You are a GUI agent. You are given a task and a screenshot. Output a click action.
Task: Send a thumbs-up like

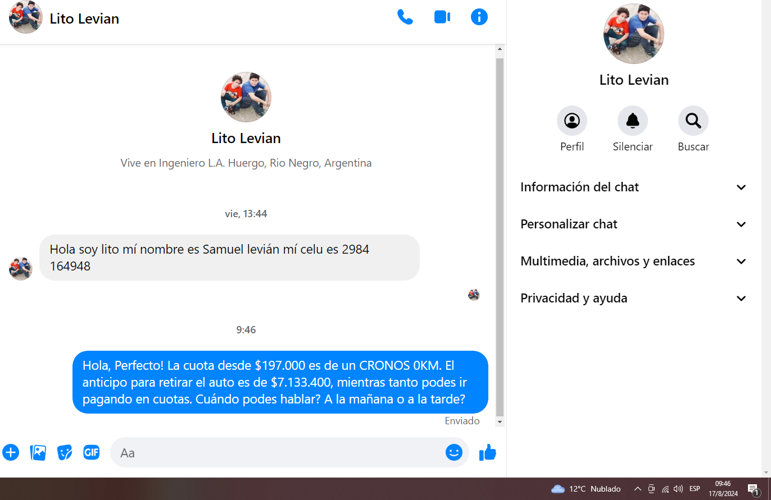point(488,452)
